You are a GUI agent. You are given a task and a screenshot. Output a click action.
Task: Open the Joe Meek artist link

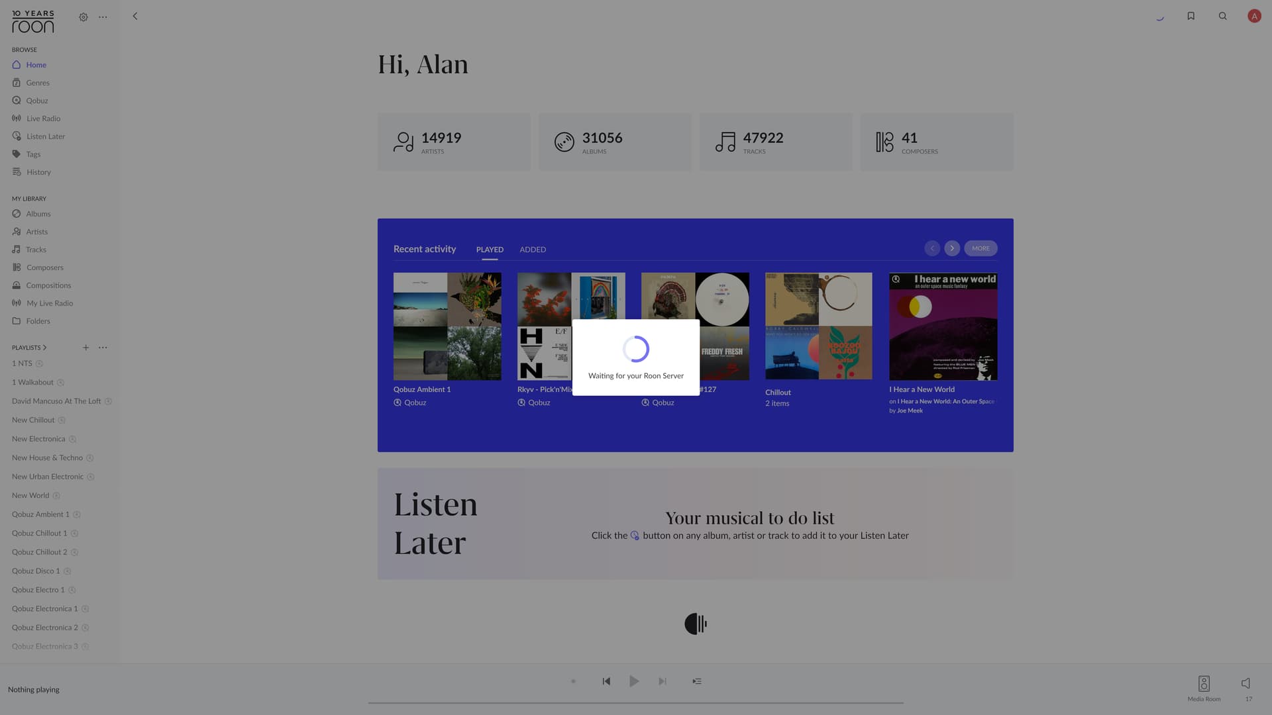[910, 411]
